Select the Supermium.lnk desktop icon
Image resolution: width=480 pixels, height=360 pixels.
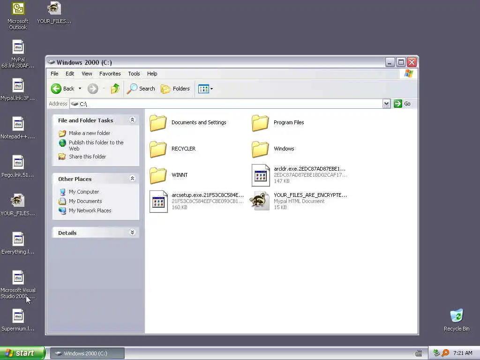(18, 316)
